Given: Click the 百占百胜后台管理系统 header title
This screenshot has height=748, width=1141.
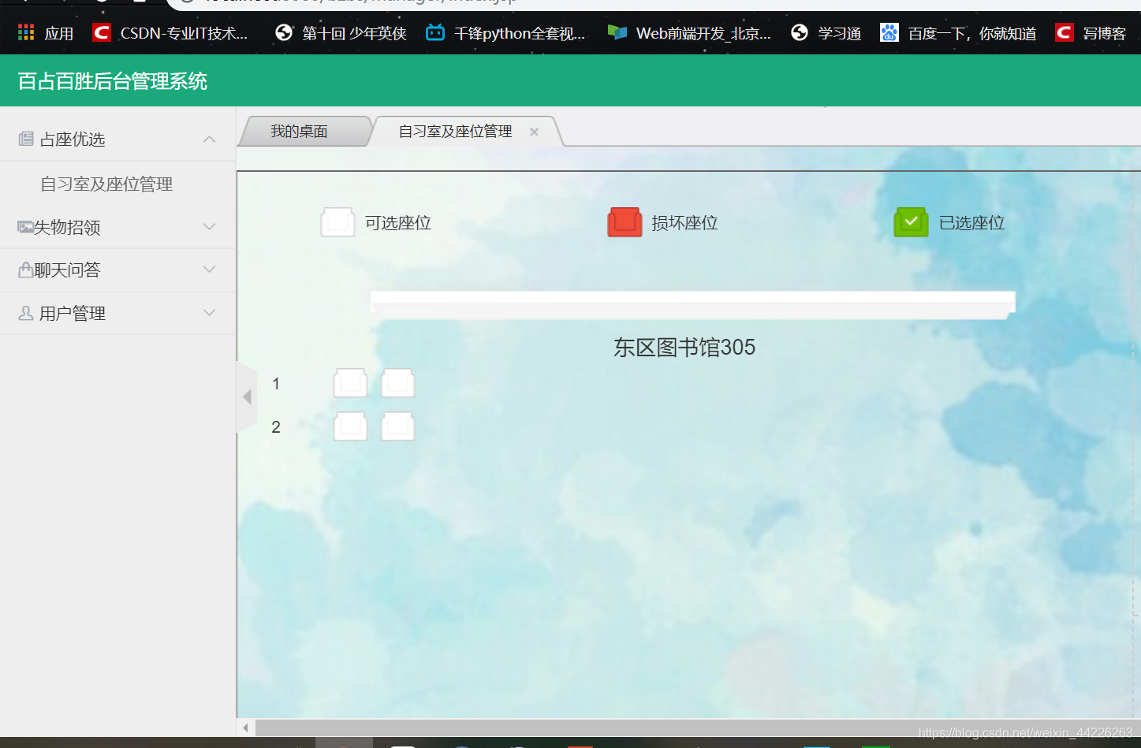Looking at the screenshot, I should (113, 81).
